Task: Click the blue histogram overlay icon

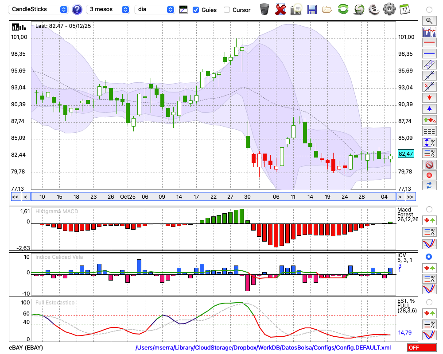Action: tap(429, 31)
